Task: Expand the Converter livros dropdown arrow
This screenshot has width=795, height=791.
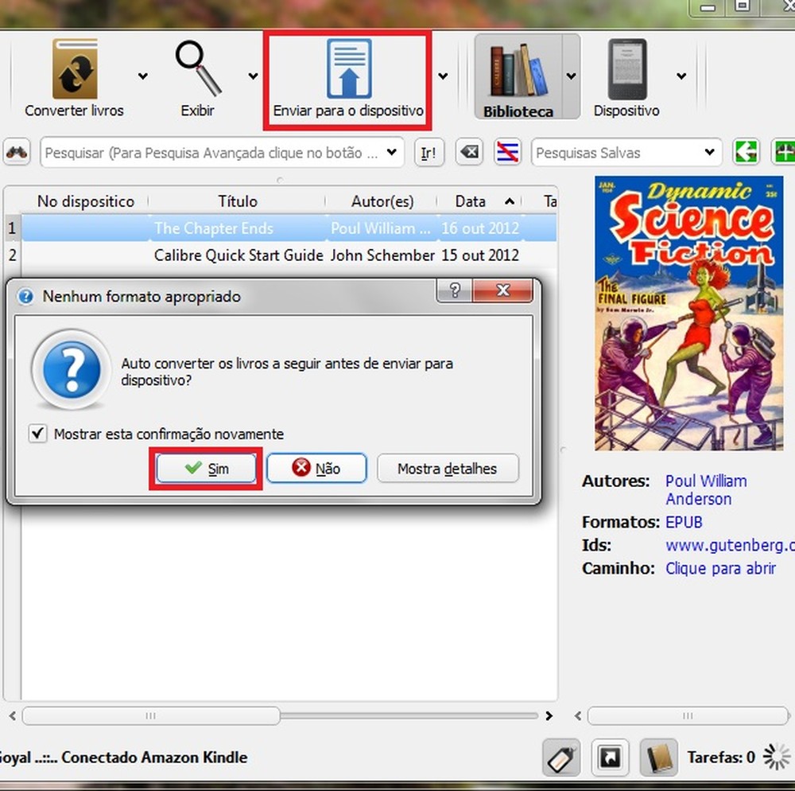Action: 143,76
